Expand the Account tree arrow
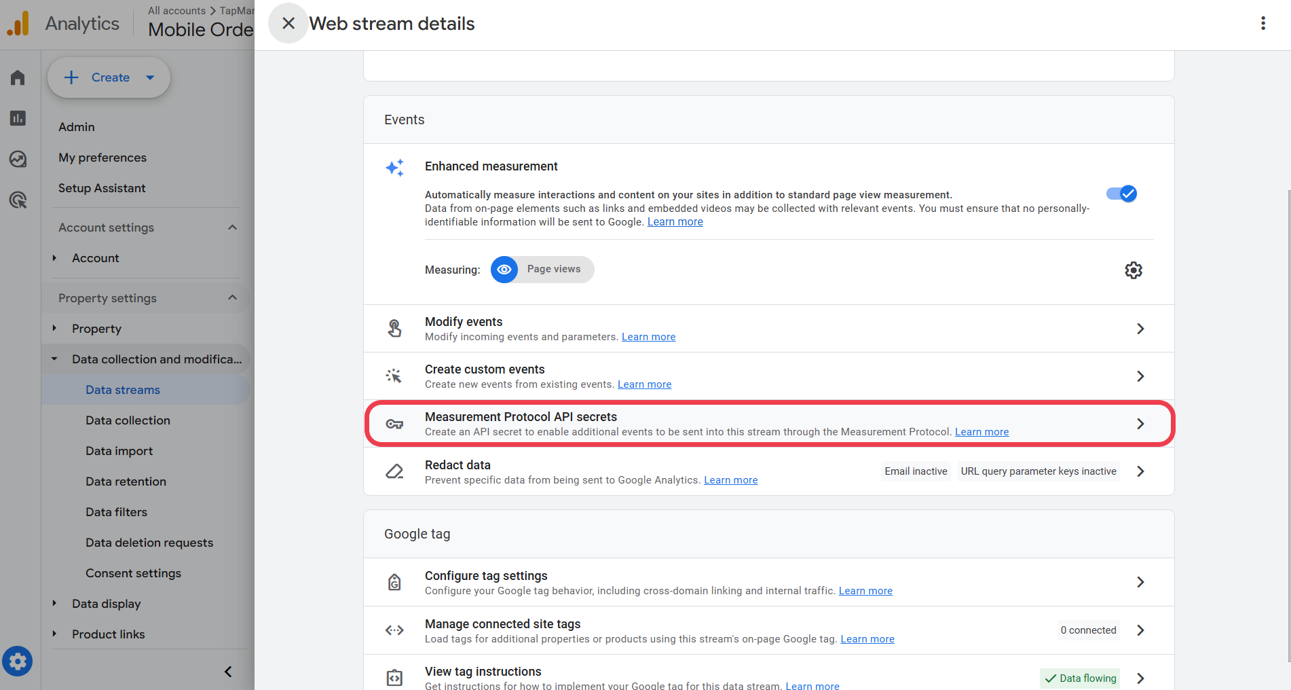1291x690 pixels. [x=55, y=258]
